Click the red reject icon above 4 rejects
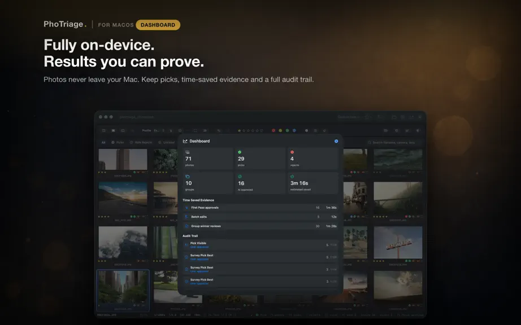Screen dimensions: 521x325 click(292, 152)
